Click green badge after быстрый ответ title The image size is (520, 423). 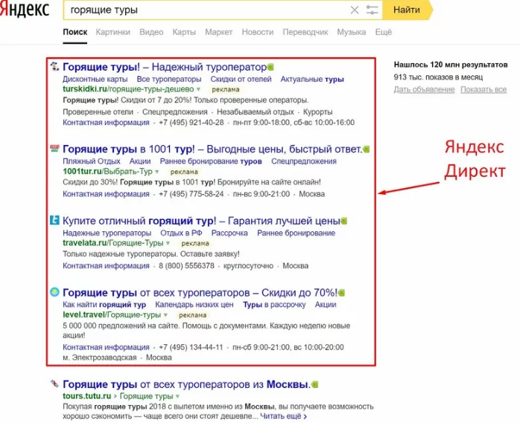tap(366, 149)
